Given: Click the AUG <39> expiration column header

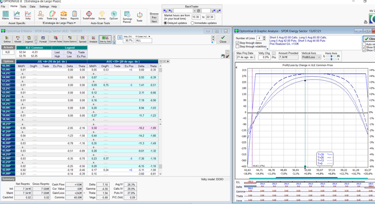Looking at the screenshot, I should (x=123, y=62).
